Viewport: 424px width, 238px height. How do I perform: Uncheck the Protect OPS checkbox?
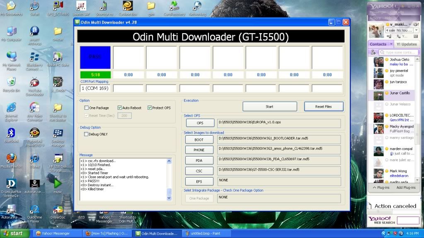tap(150, 108)
